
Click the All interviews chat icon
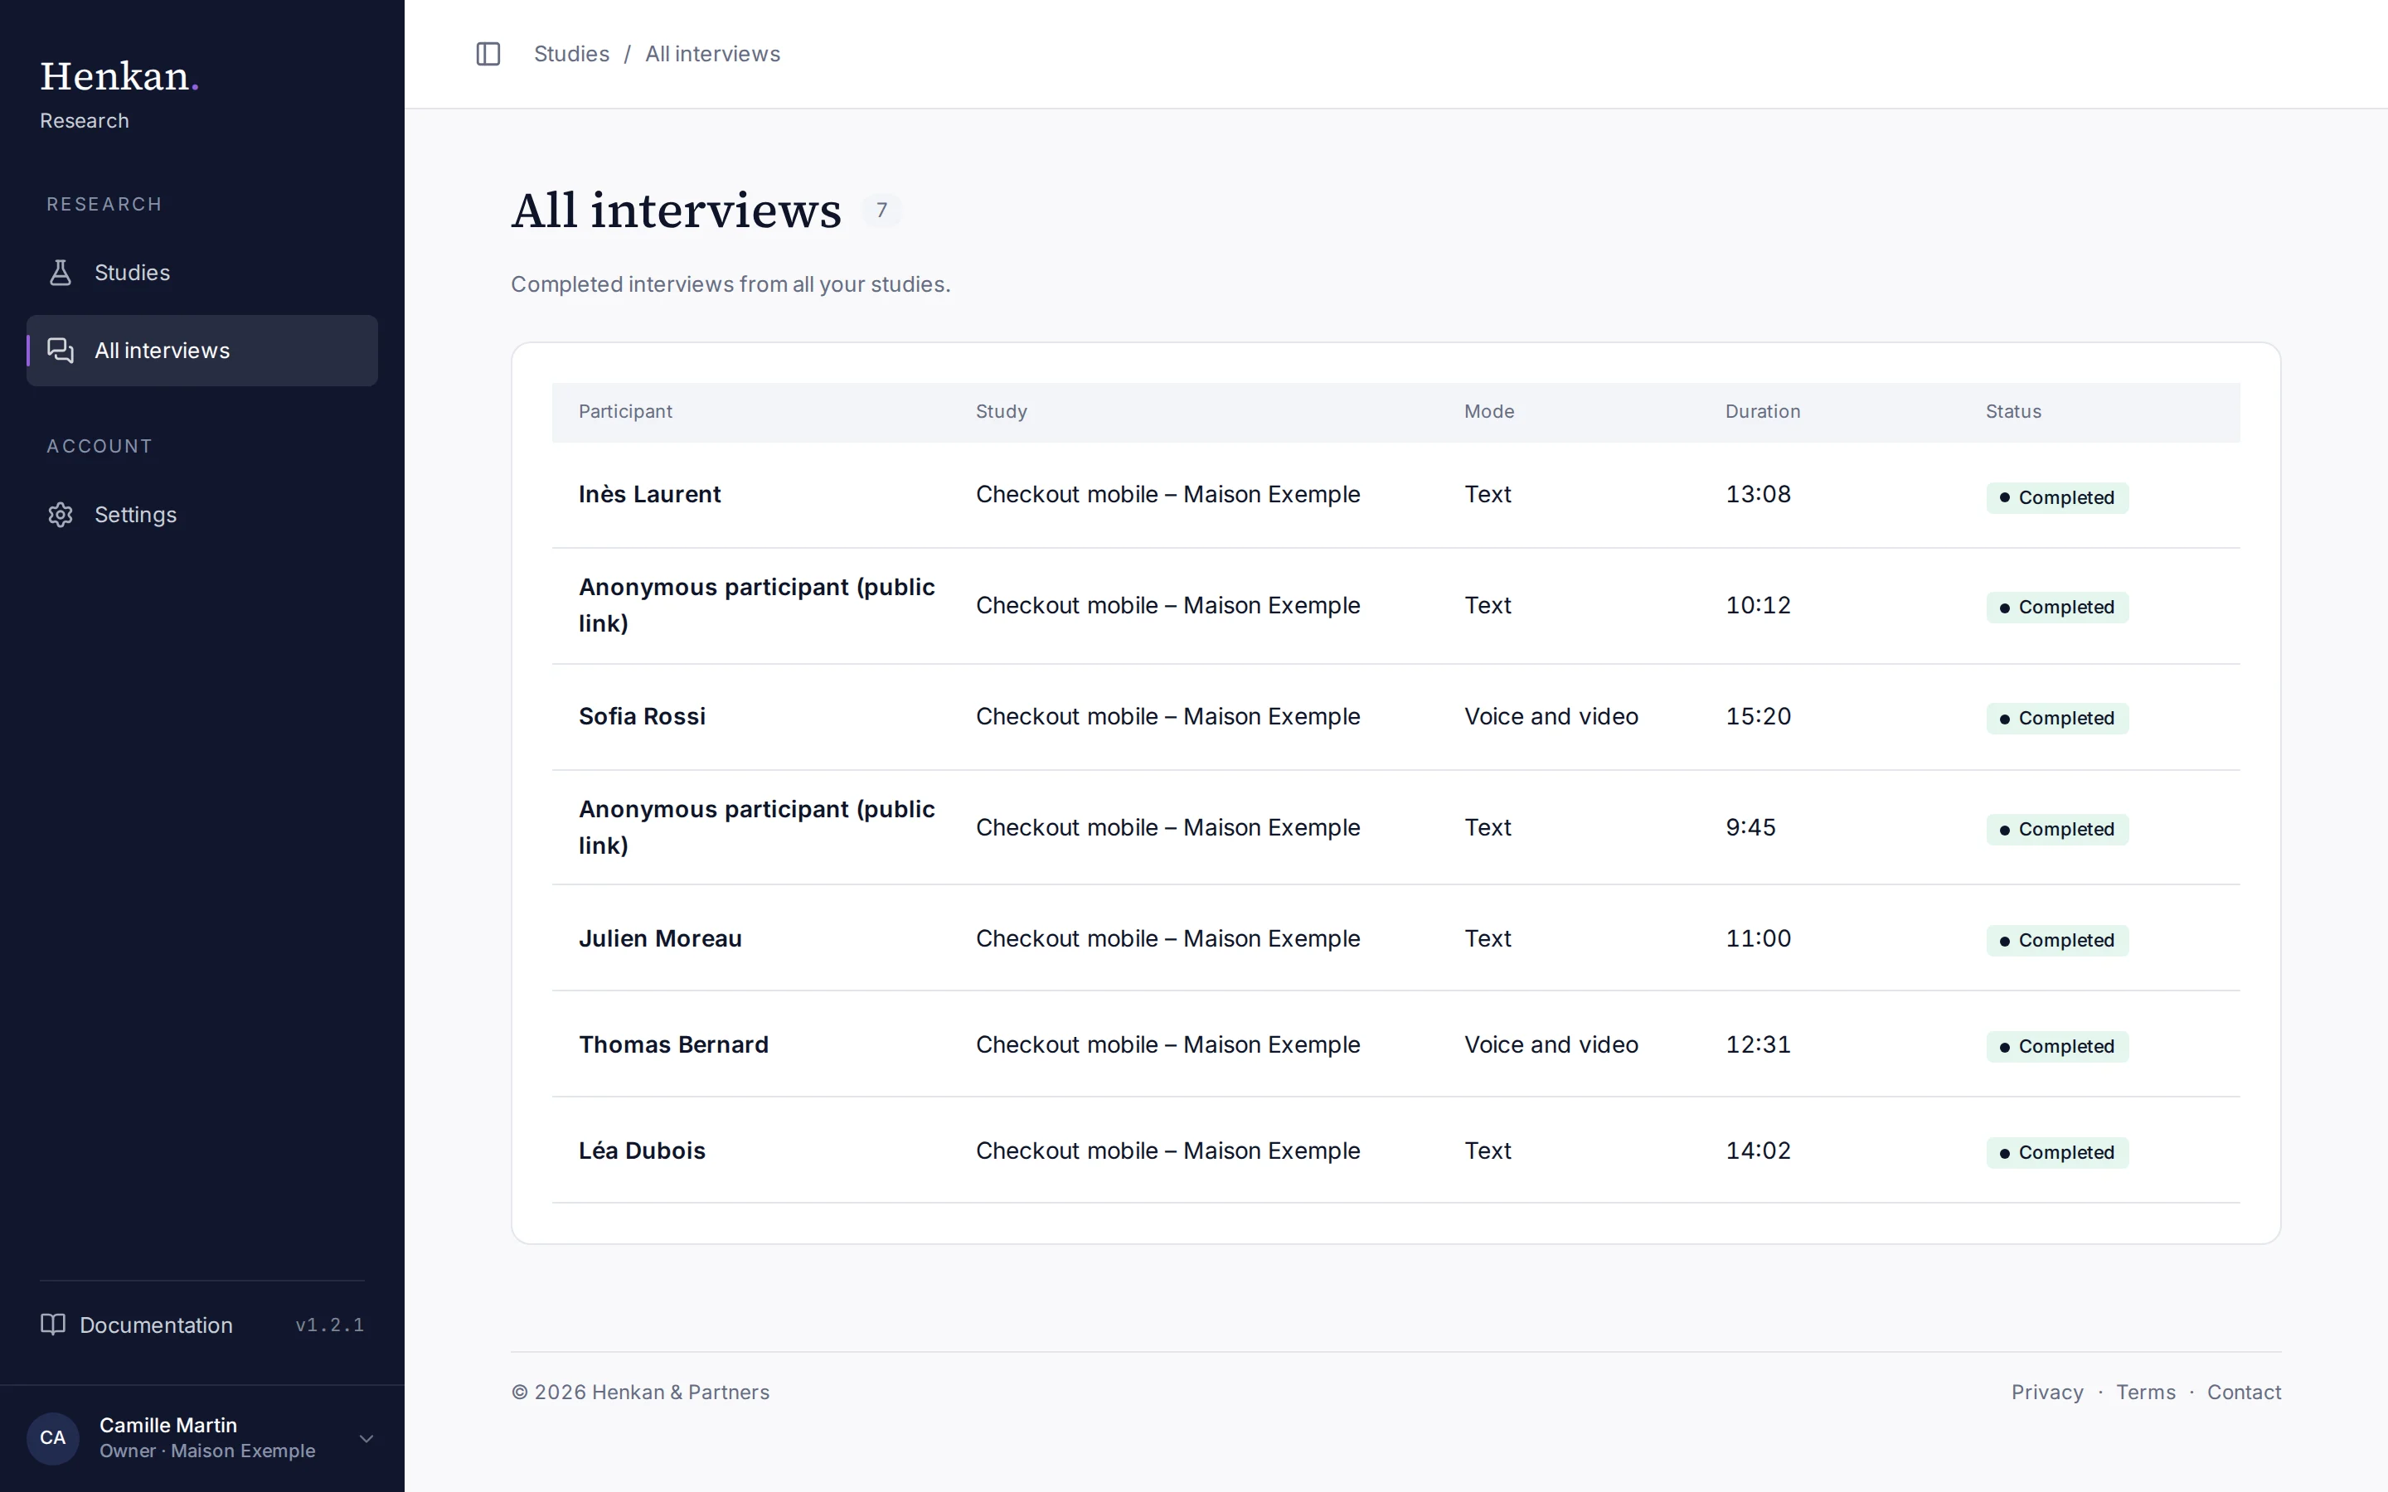61,351
